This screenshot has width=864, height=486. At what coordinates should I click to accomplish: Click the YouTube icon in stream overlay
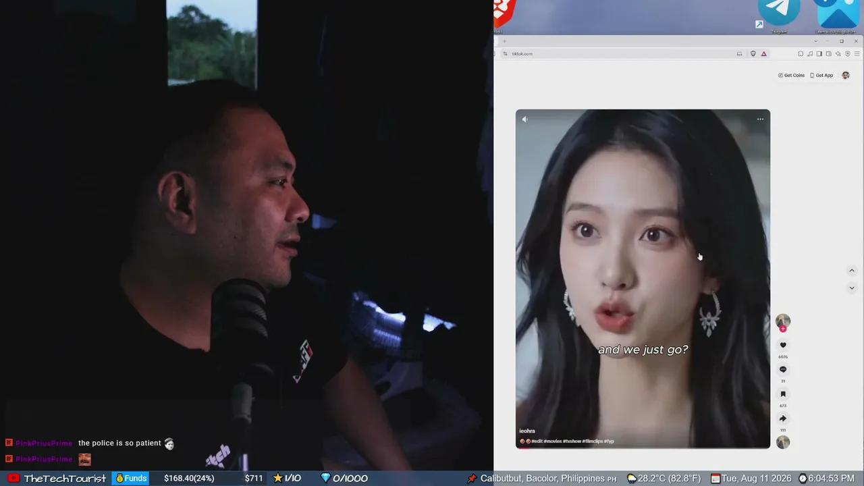[13, 478]
